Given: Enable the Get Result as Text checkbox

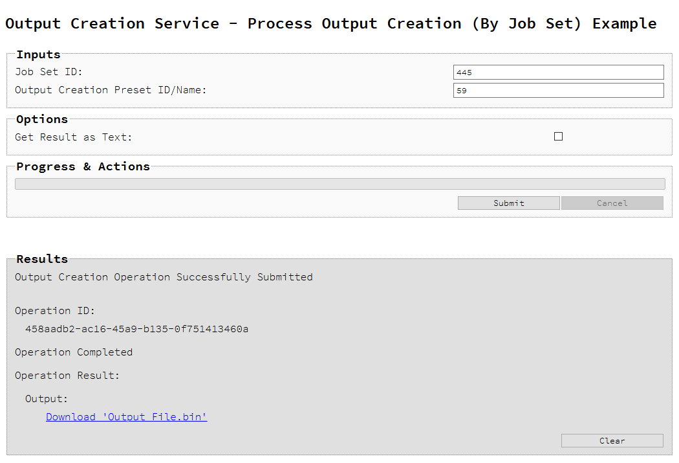Looking at the screenshot, I should (x=558, y=136).
